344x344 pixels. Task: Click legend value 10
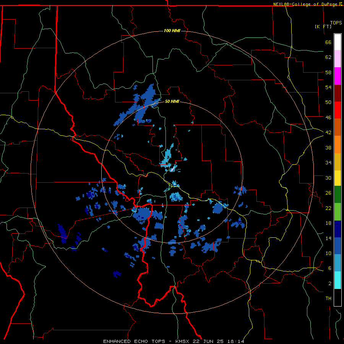tap(328, 253)
